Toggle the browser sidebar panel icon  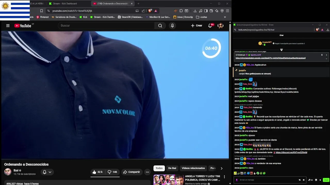pos(206,11)
